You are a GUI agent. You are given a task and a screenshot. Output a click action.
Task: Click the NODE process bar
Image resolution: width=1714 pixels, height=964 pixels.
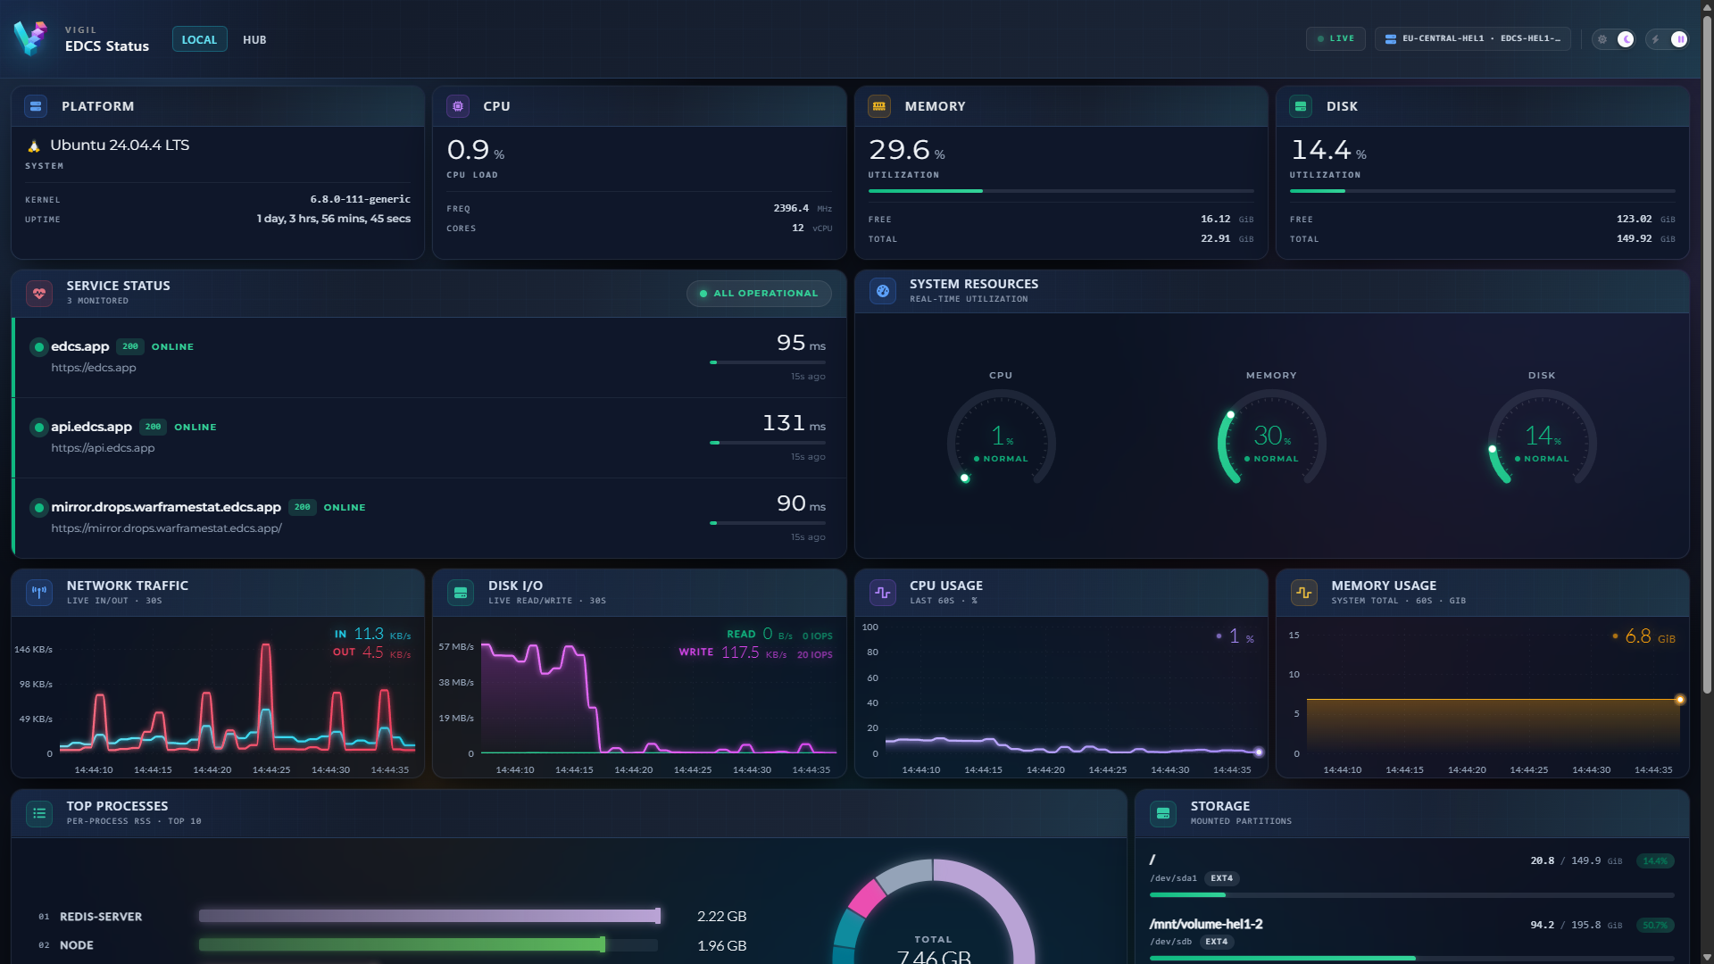[428, 944]
